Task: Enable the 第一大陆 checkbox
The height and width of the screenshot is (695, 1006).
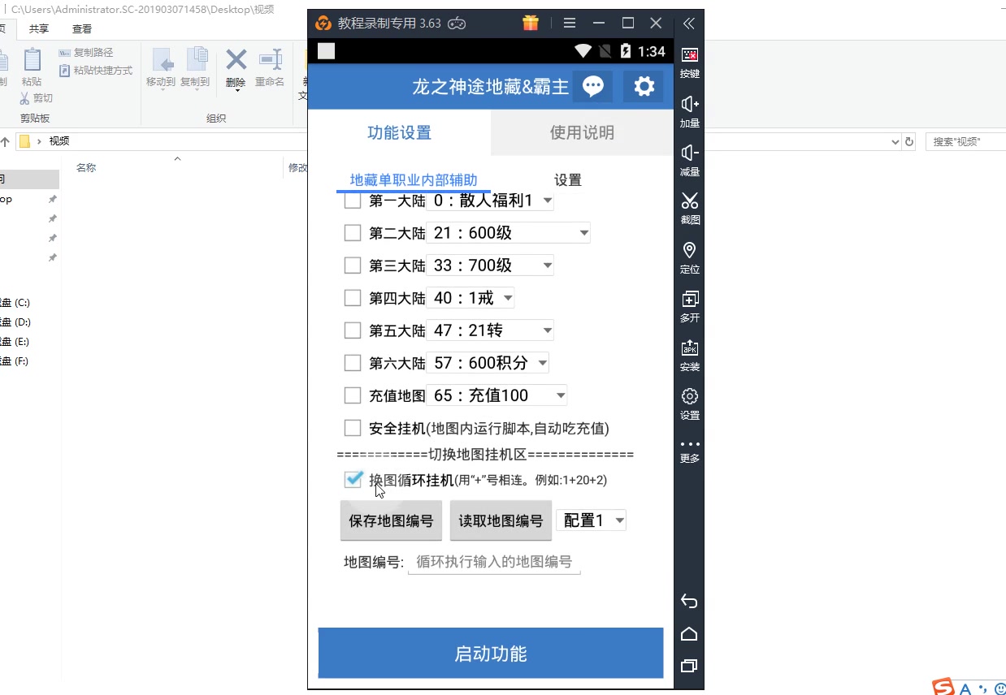Action: (353, 201)
